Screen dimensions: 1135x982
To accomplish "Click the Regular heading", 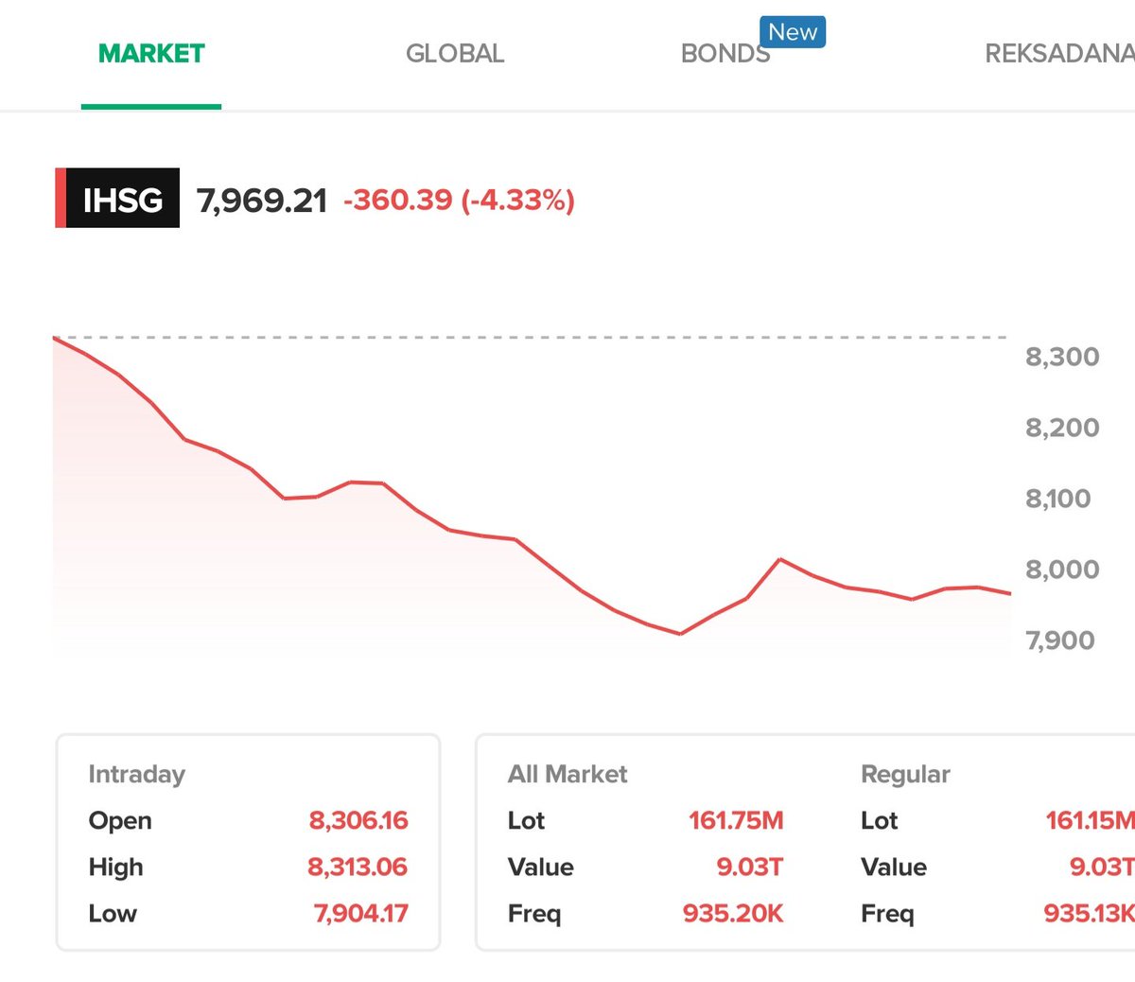I will [905, 775].
